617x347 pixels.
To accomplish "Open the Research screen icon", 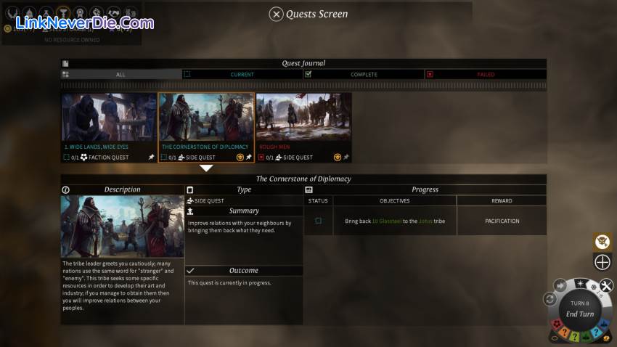I will click(46, 13).
